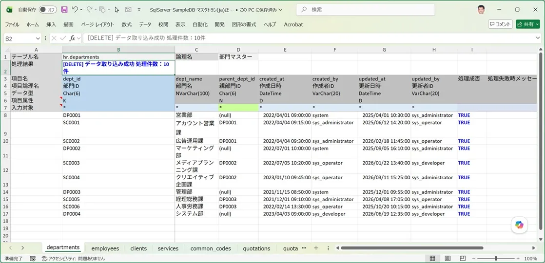This screenshot has width=545, height=263.
Task: Click cell with hr.departments
Action: [118, 56]
